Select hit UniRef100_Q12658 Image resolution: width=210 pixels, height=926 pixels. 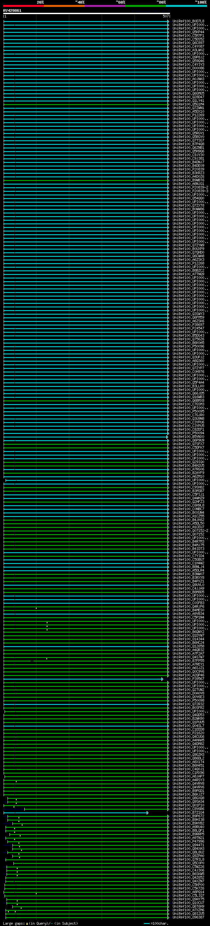[188, 646]
